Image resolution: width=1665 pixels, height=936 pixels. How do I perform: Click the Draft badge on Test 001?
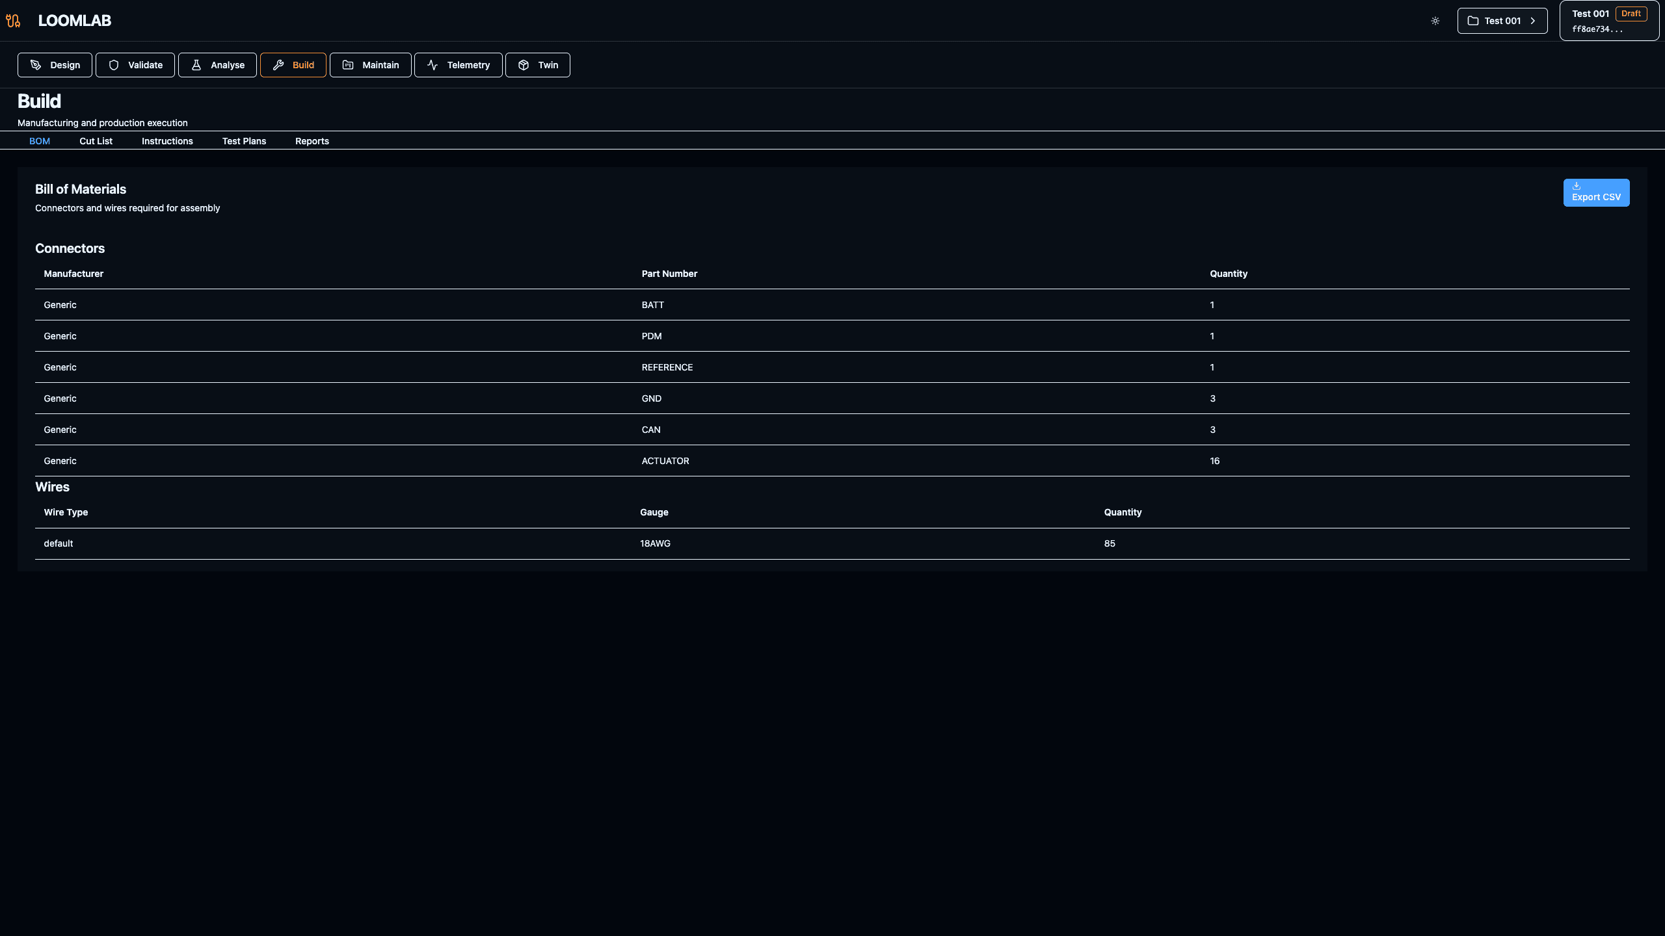[x=1632, y=13]
